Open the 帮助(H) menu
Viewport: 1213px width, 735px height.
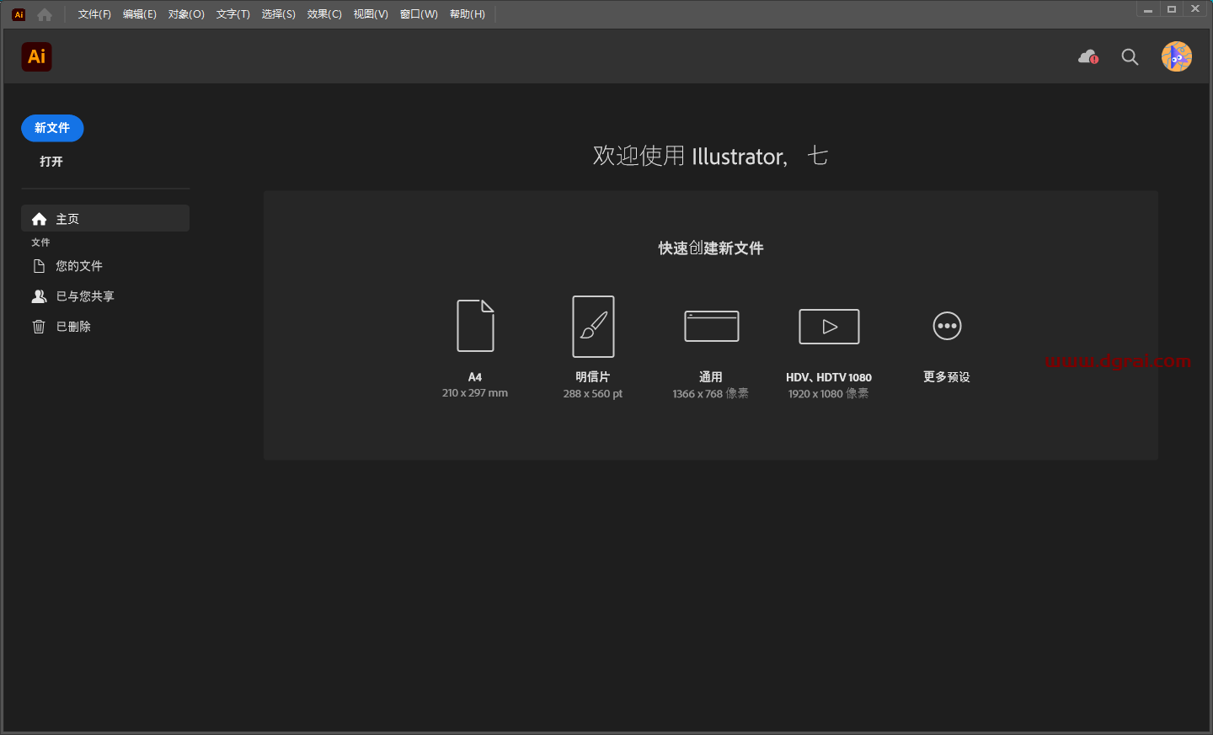coord(468,14)
